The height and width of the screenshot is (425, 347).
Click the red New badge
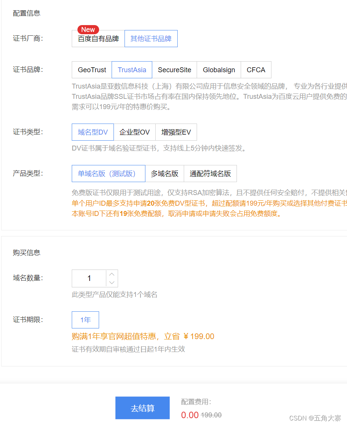[88, 29]
